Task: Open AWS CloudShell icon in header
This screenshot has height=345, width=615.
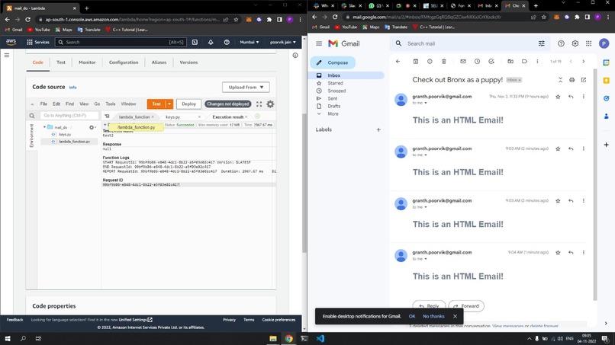Action: coord(195,43)
